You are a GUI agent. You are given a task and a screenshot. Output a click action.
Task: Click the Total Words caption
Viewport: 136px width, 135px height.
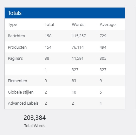[35, 126]
